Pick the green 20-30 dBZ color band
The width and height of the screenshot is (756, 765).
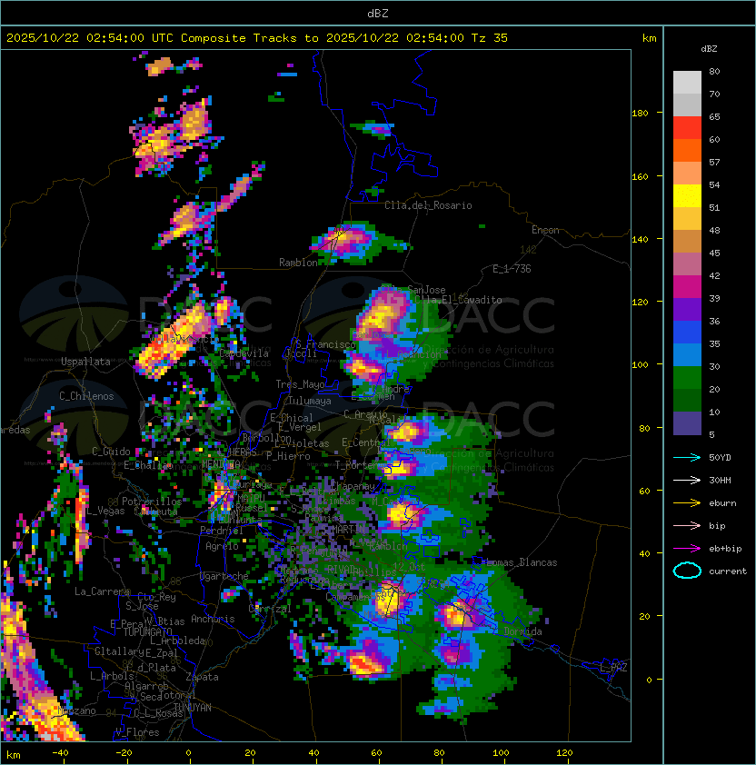pyautogui.click(x=687, y=378)
